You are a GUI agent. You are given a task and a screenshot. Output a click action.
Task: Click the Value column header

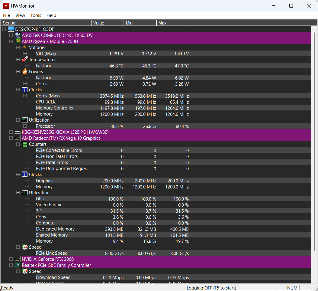click(108, 23)
